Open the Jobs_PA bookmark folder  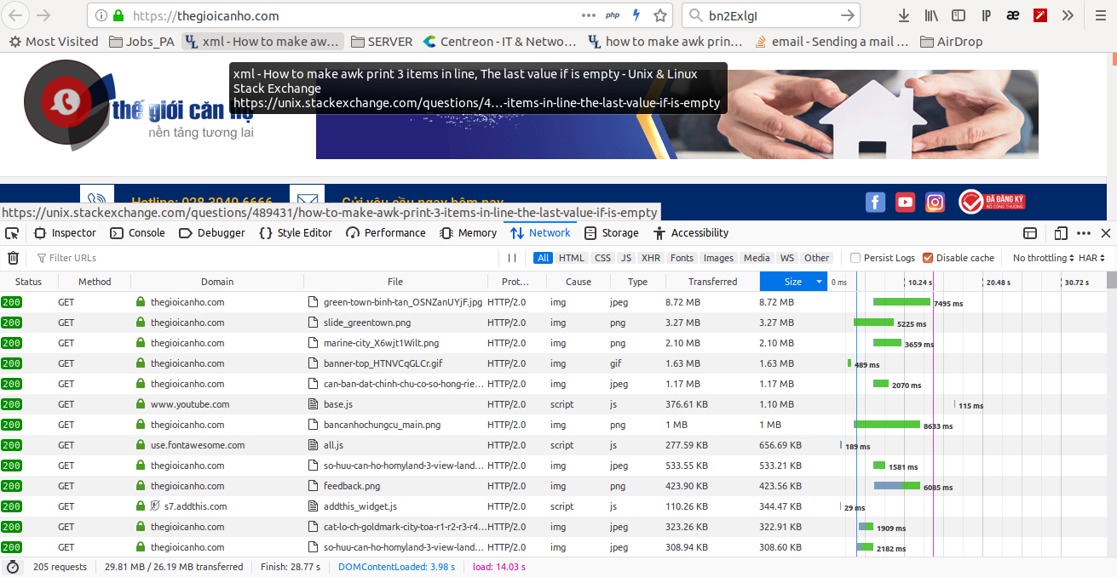point(141,41)
